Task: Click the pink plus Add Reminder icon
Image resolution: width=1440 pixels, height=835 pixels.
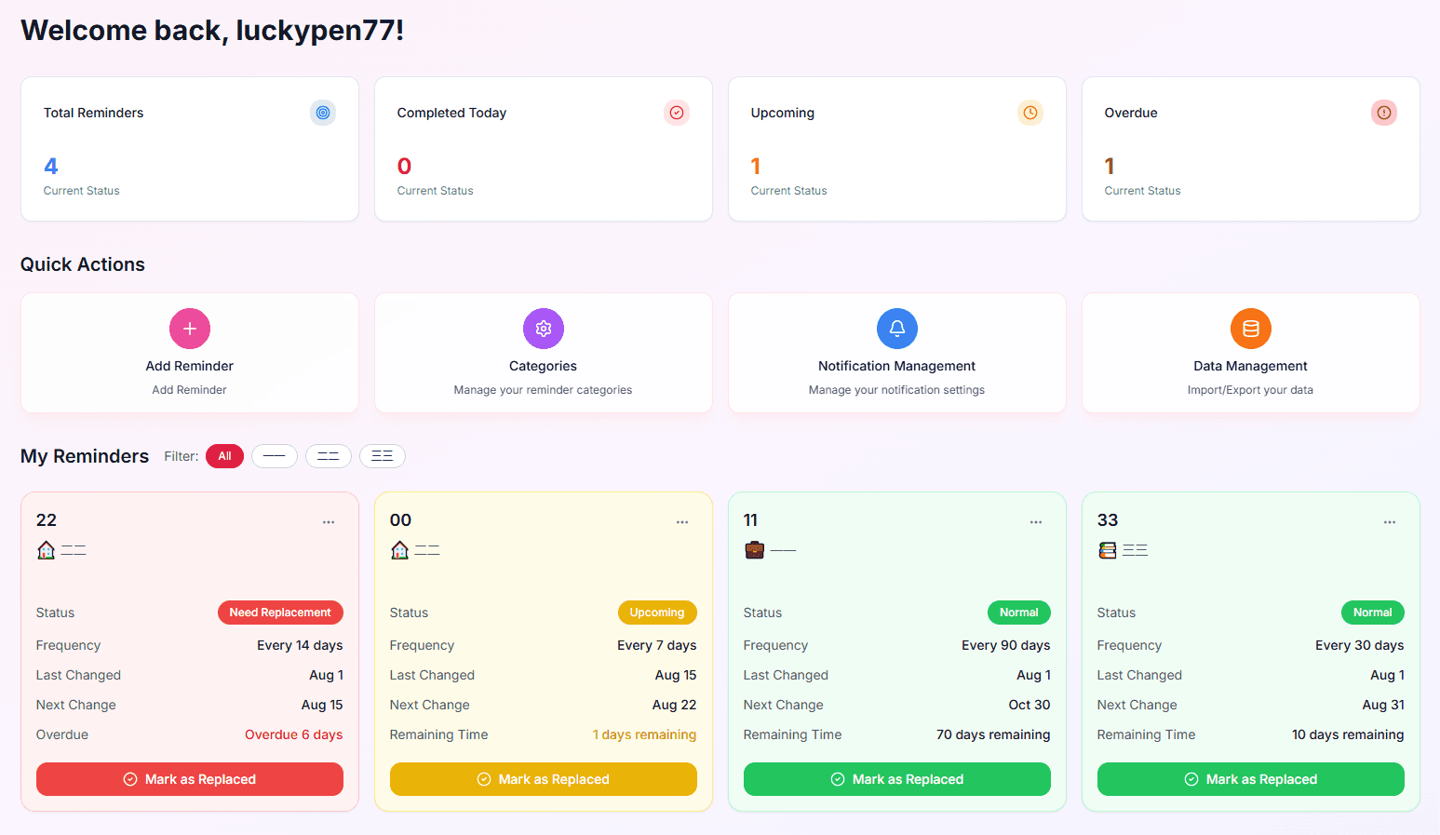Action: point(190,329)
